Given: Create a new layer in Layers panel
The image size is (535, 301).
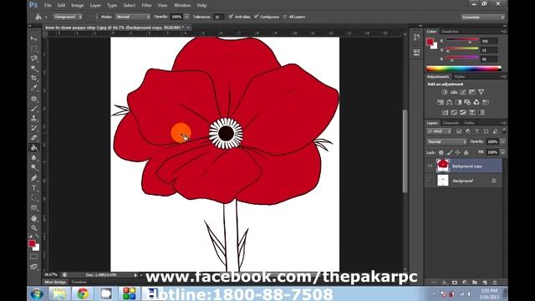Looking at the screenshot, I should [x=485, y=283].
